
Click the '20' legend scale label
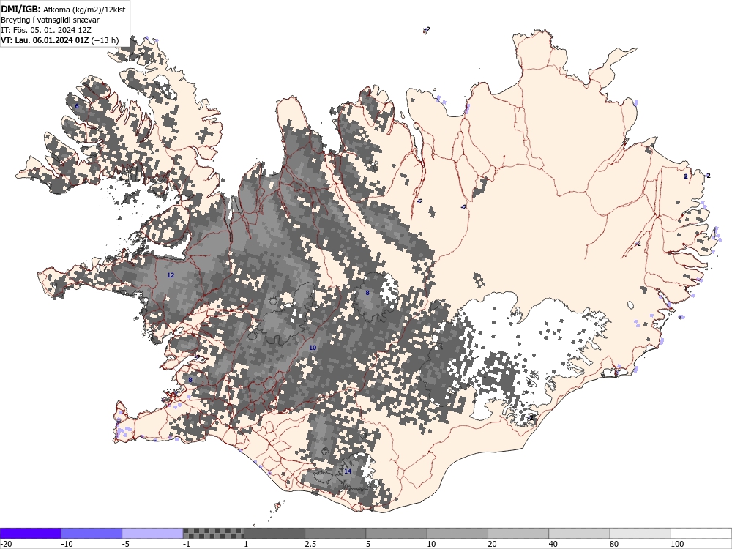click(x=493, y=544)
